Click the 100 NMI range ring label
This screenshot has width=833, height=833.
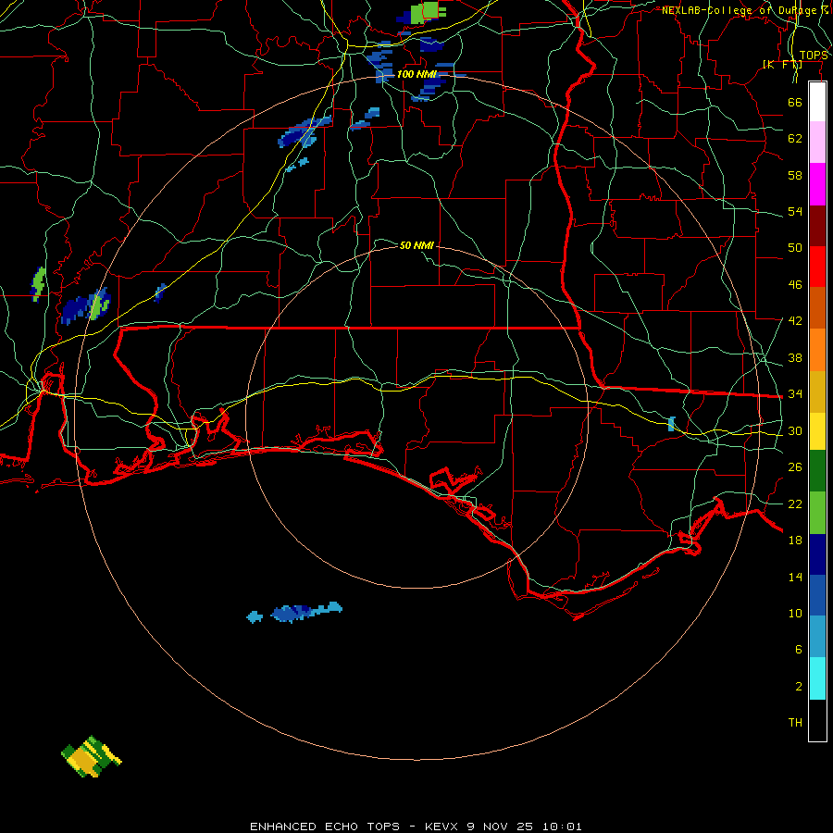(417, 74)
